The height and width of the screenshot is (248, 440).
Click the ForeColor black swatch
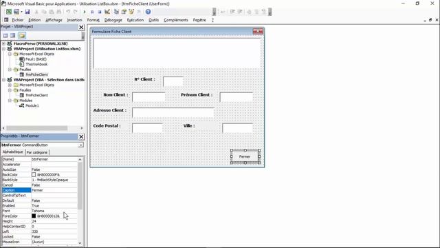coord(34,216)
